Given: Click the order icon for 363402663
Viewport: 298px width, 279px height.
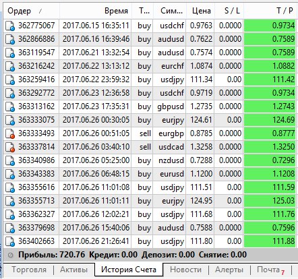Looking at the screenshot, I should (10, 241).
